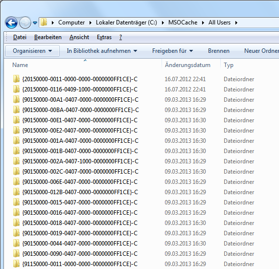The width and height of the screenshot is (279, 269).
Task: Go back with the blue Back arrow
Action: click(x=11, y=22)
